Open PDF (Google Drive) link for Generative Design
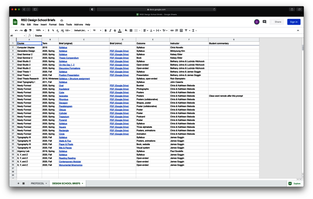Image resolution: width=313 pixels, height=199 pixels. (x=119, y=51)
